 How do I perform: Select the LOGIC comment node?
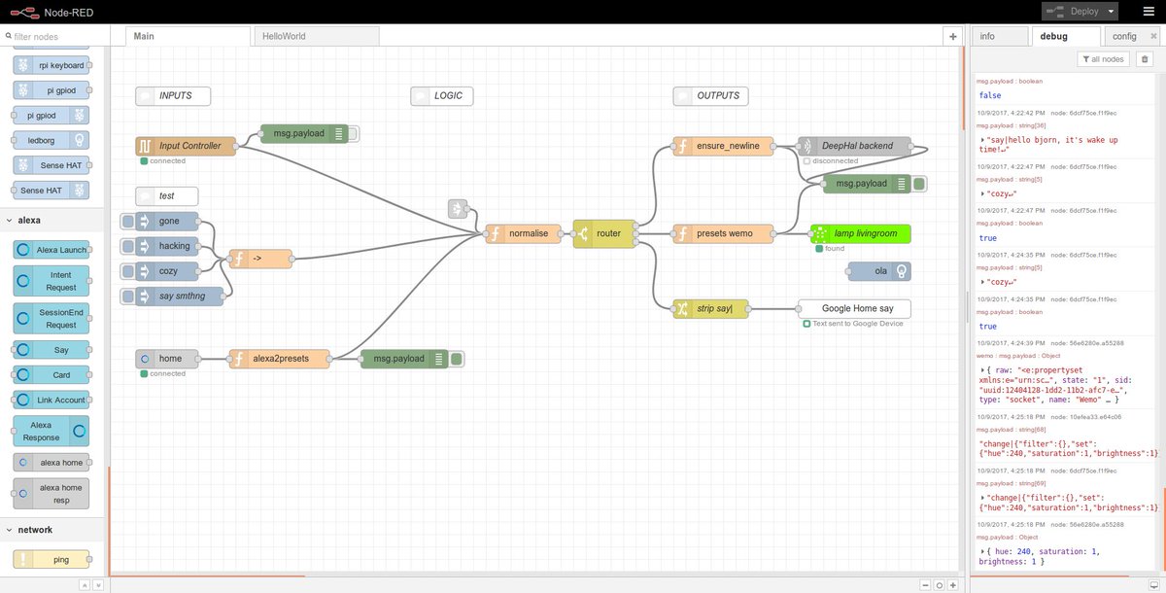(x=442, y=95)
